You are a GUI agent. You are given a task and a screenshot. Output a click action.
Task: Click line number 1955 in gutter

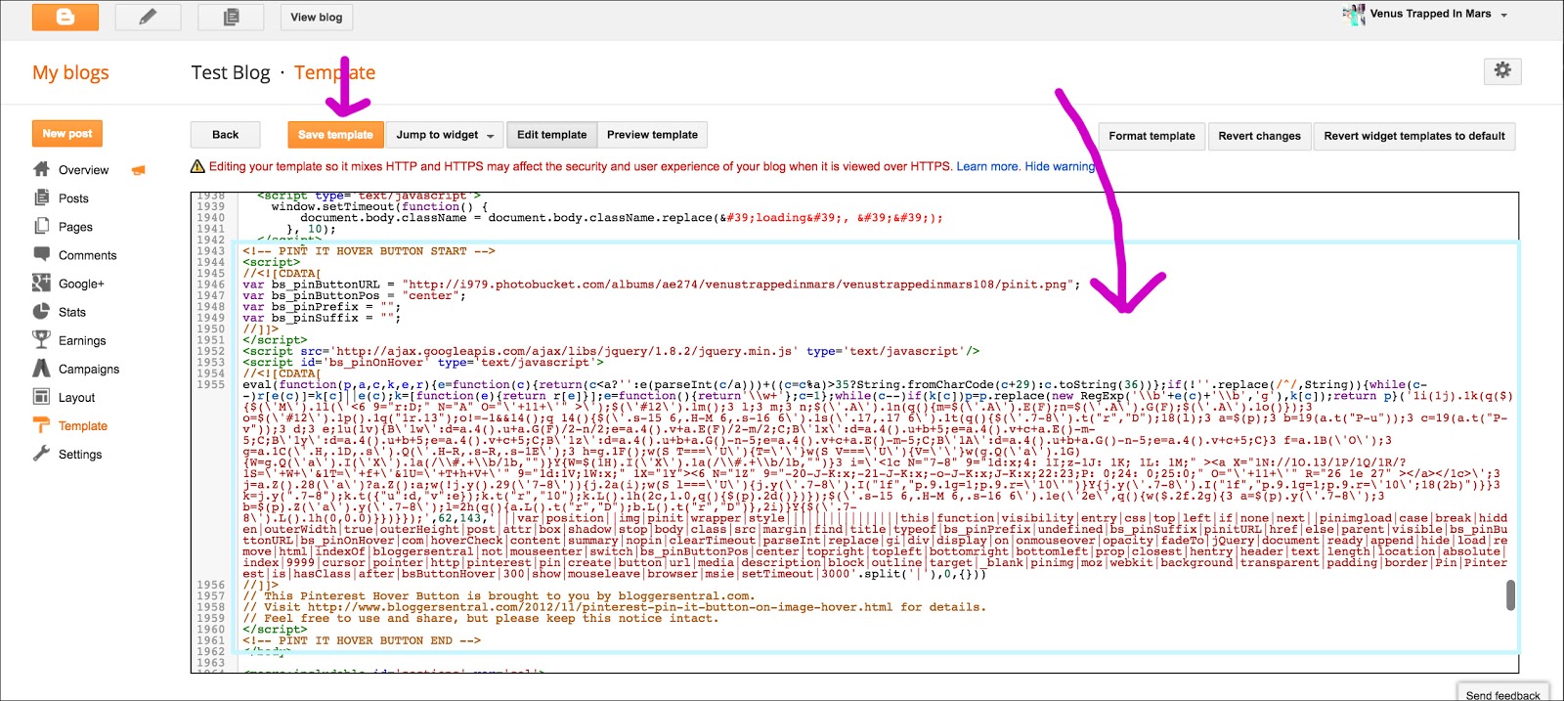[210, 384]
